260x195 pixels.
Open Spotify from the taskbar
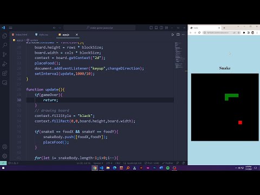click(168, 168)
